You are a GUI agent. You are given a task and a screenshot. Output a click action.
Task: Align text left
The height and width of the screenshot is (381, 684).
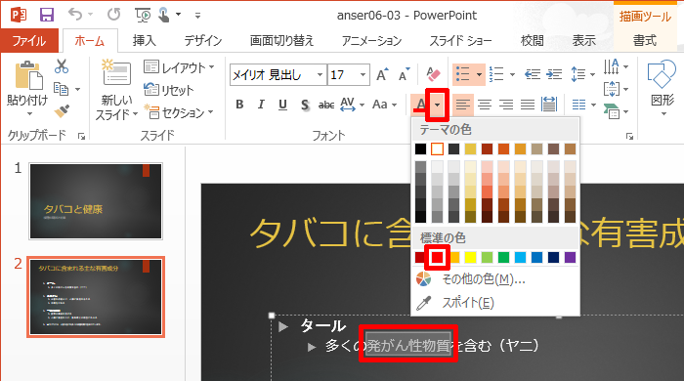pos(463,105)
